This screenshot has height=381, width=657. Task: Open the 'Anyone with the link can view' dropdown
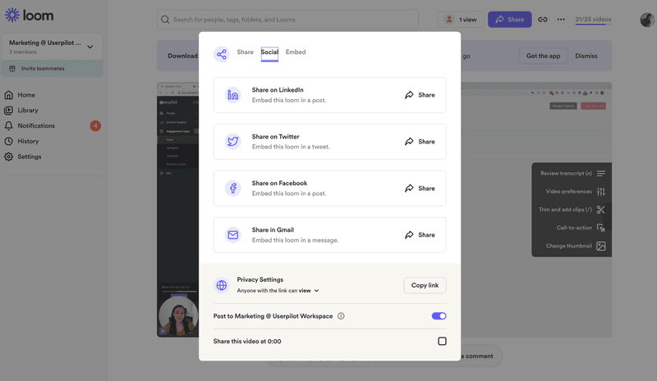click(278, 291)
